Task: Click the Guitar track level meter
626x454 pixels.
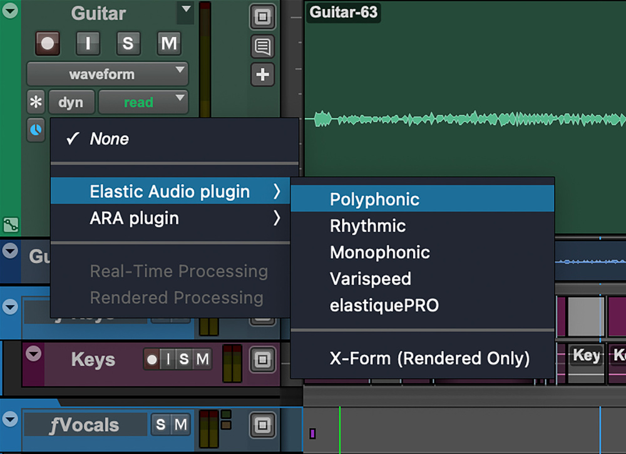Action: pyautogui.click(x=205, y=60)
